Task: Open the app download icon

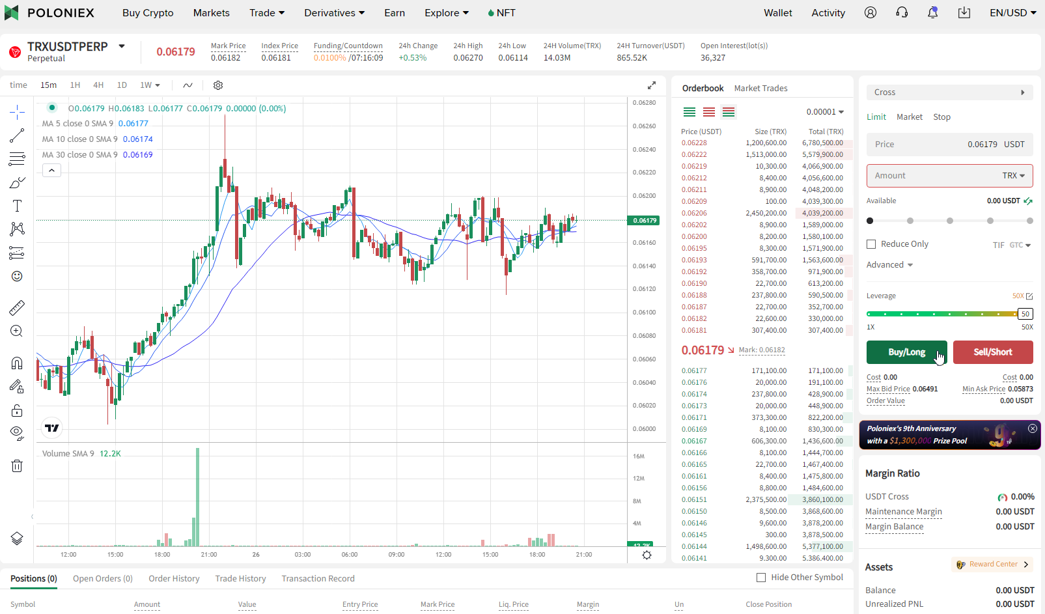Action: (x=964, y=12)
